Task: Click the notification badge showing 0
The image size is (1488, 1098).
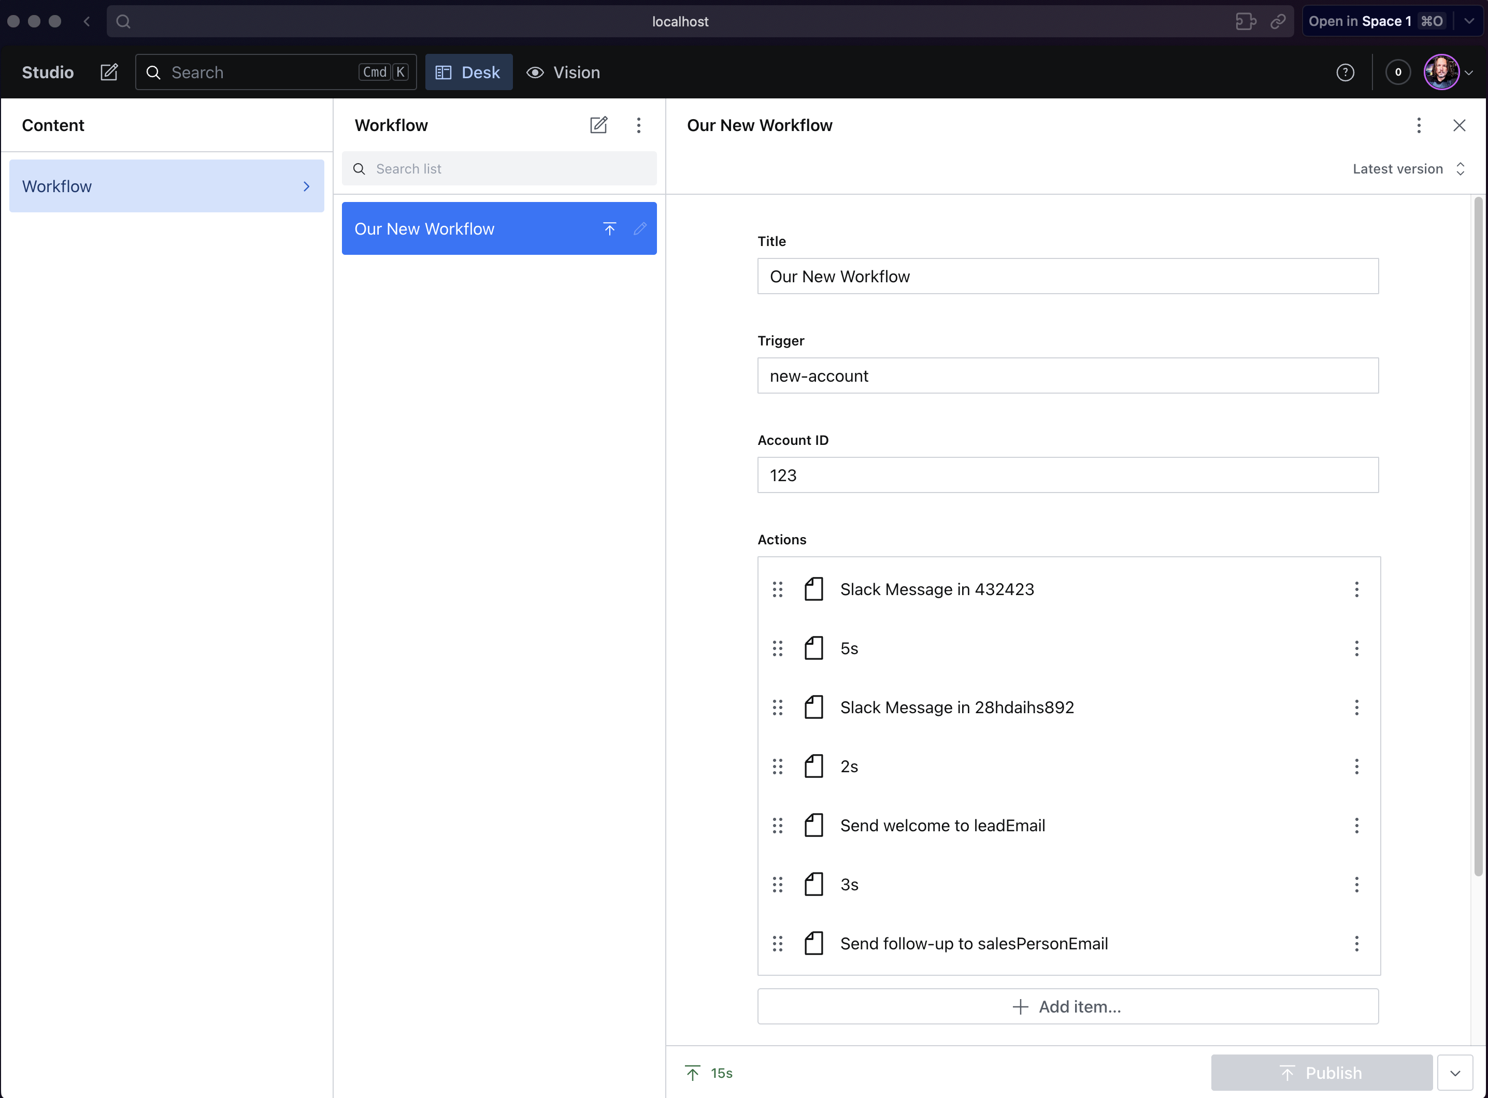Action: click(x=1397, y=72)
